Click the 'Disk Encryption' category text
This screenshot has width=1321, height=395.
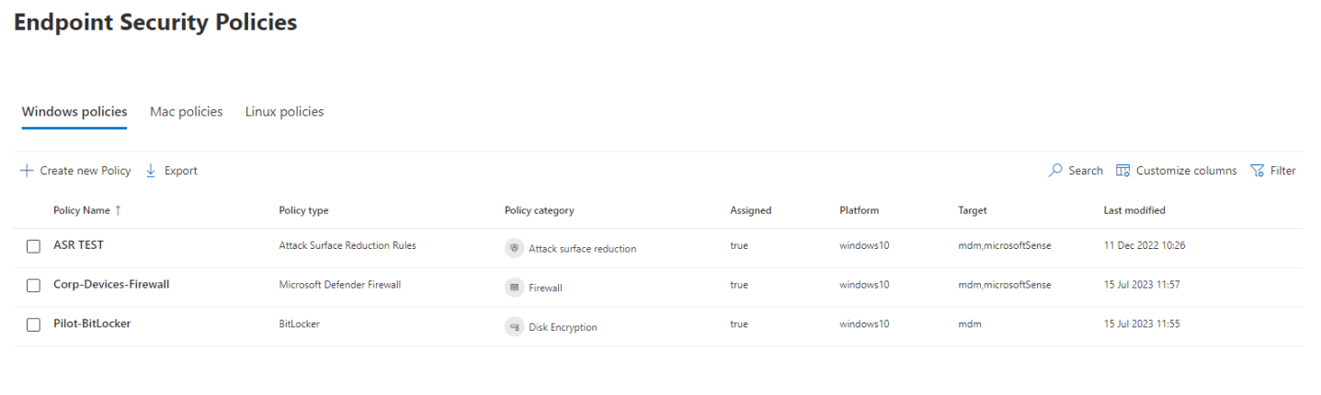click(x=564, y=327)
